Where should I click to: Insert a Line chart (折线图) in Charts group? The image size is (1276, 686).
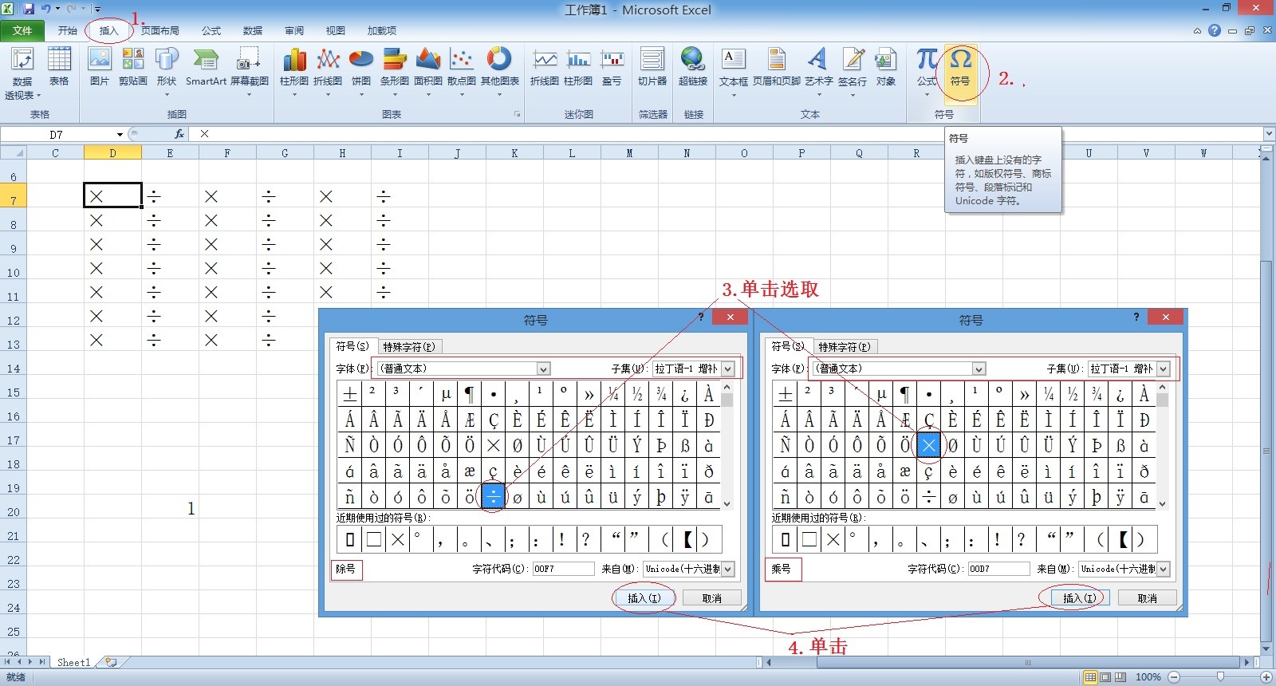(328, 72)
